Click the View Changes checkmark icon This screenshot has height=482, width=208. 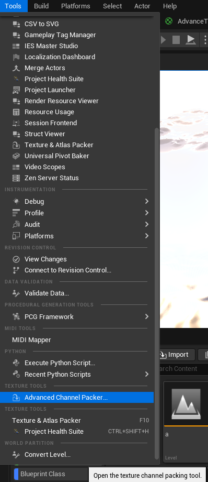point(16,259)
